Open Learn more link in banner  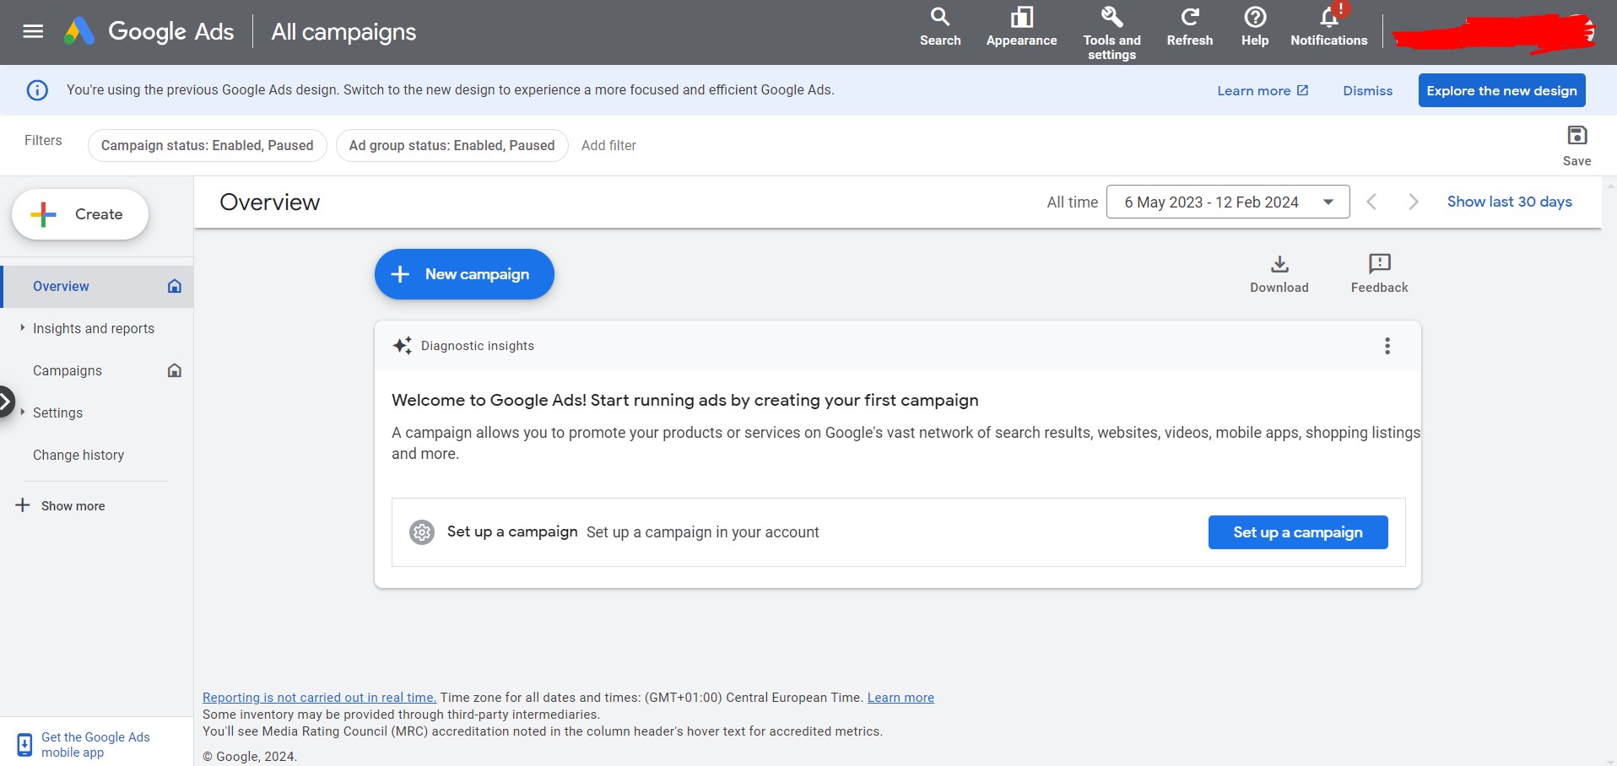pyautogui.click(x=1263, y=90)
